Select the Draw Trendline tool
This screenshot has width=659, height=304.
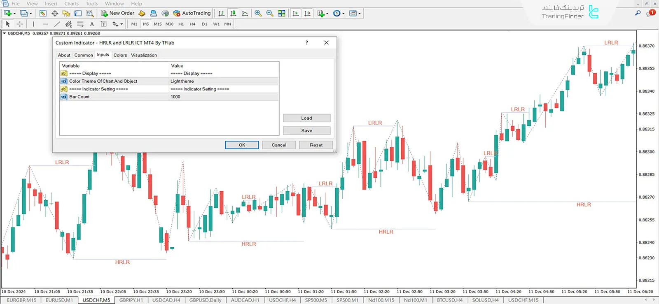[57, 24]
